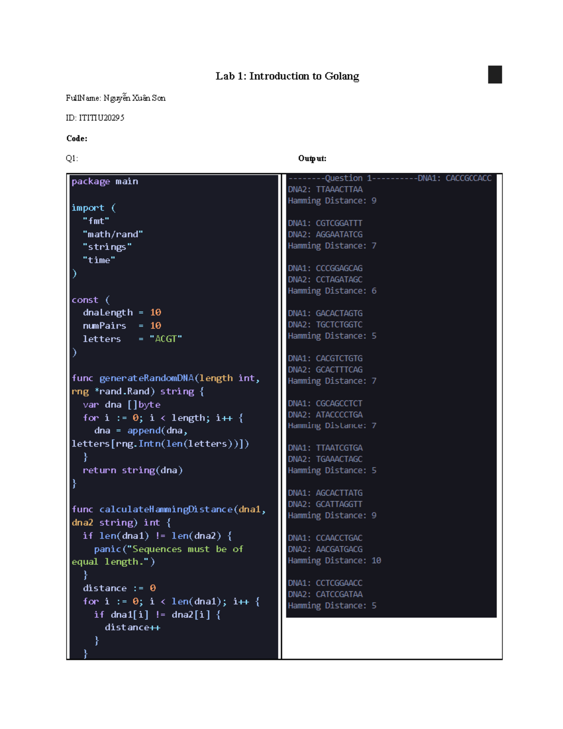Click output line "DNA1: GACACTAGTG"

325,314
